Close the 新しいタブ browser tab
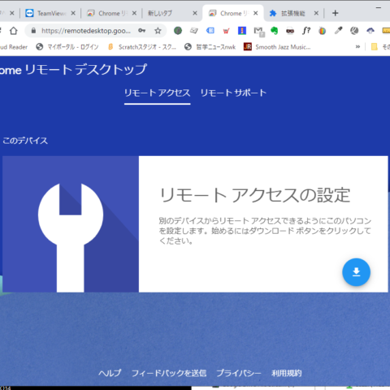This screenshot has width=390, height=390. tap(195, 13)
